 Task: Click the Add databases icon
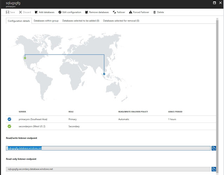click(36, 12)
